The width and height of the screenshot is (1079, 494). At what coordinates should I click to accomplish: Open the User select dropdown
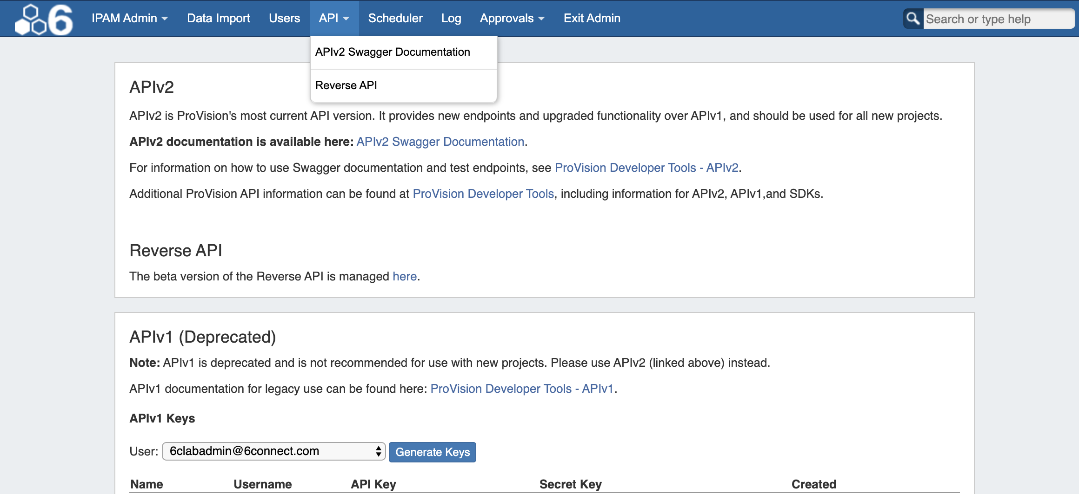(273, 451)
